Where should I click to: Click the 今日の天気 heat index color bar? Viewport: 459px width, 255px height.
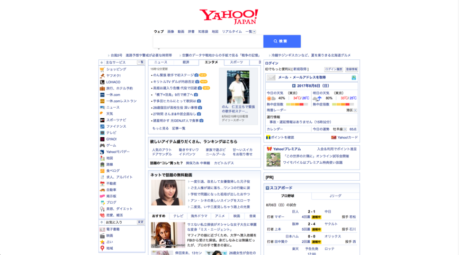click(297, 104)
